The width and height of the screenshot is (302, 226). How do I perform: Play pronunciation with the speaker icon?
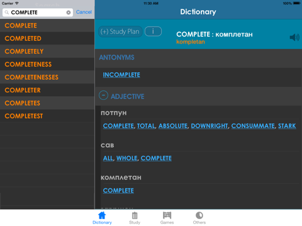[x=294, y=38]
